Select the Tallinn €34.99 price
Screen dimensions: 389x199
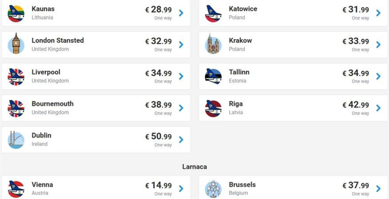pos(356,73)
